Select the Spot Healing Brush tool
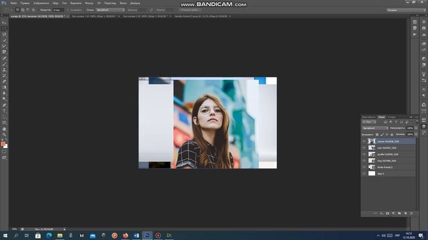This screenshot has height=240, width=428. [4, 58]
